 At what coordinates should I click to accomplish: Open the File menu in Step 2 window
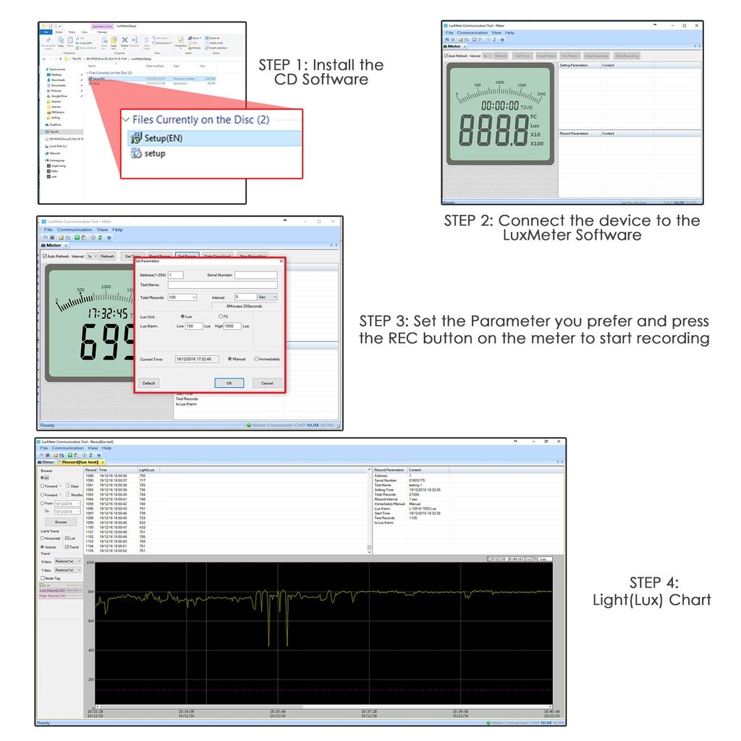click(x=449, y=33)
